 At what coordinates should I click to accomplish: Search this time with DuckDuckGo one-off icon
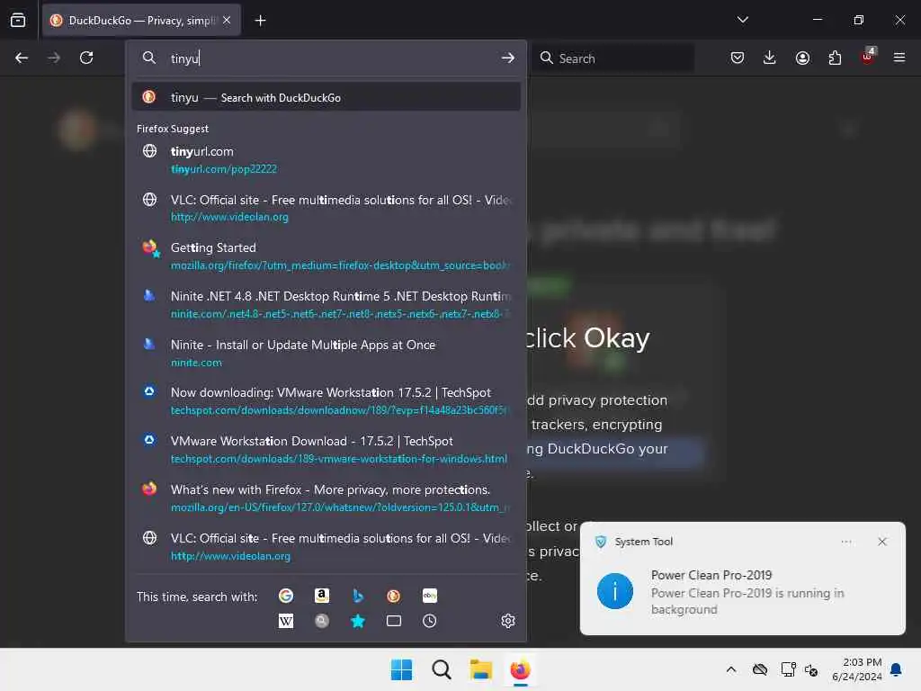coord(394,596)
